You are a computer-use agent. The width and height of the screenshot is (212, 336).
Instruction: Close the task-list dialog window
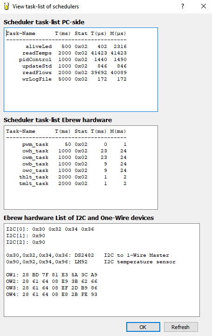click(x=204, y=6)
